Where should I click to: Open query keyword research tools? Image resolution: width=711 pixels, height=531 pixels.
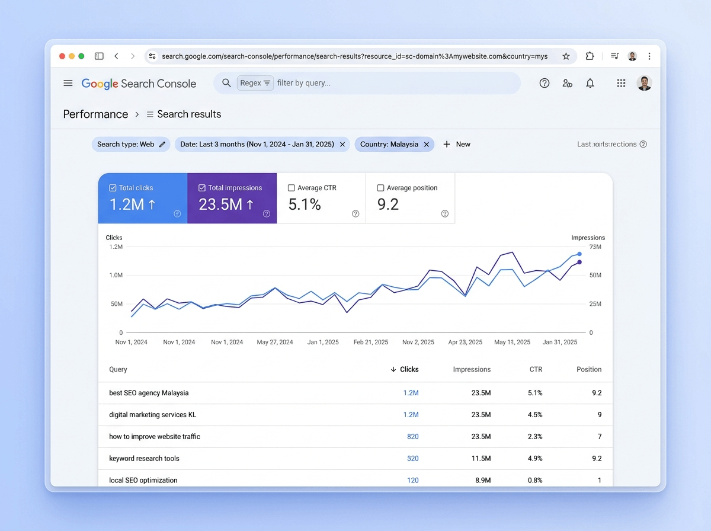tap(144, 459)
